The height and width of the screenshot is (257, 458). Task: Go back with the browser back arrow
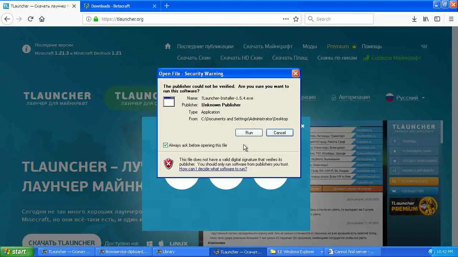tap(7, 19)
